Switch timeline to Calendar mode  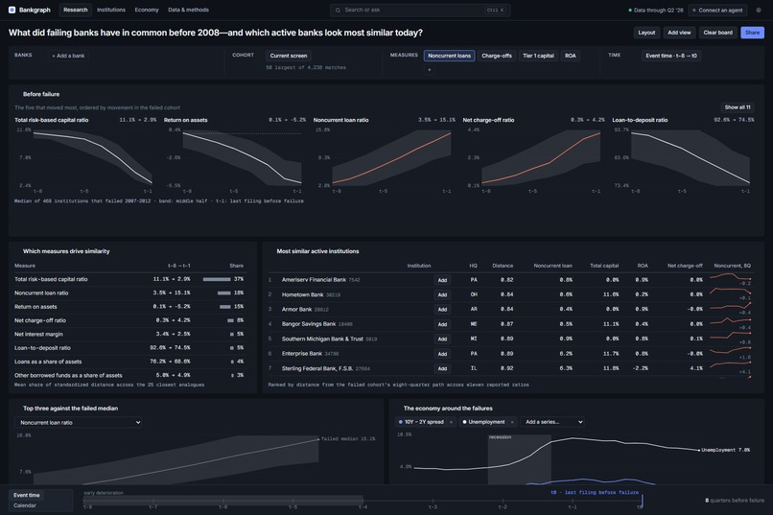coord(25,505)
